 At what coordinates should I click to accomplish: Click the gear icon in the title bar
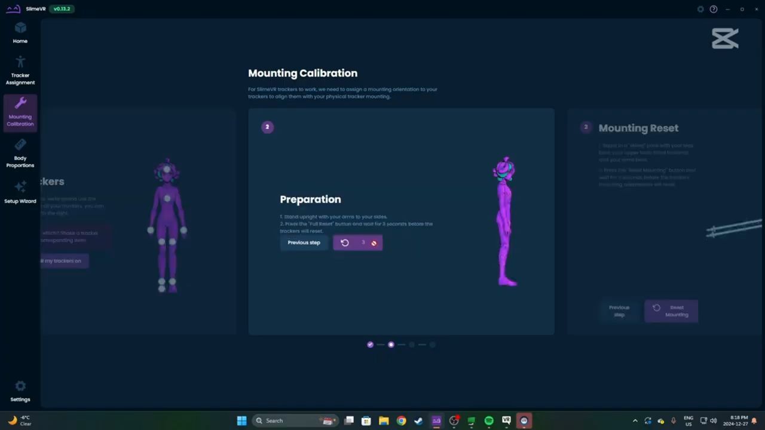click(700, 9)
